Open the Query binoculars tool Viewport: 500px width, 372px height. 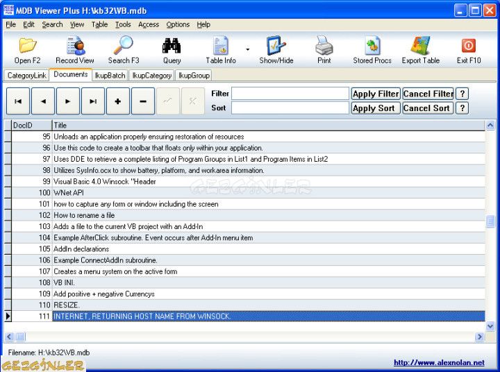click(172, 50)
